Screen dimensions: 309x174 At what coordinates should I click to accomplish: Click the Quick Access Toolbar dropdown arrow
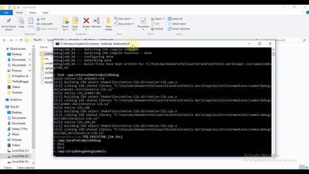(x=18, y=8)
